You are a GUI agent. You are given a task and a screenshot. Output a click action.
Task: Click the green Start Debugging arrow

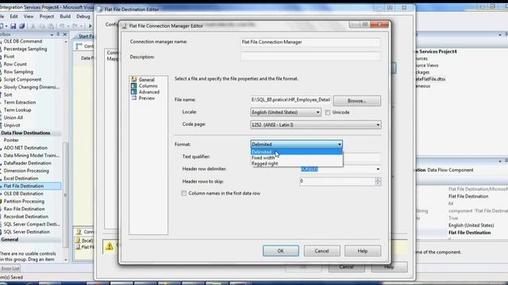coord(90,26)
